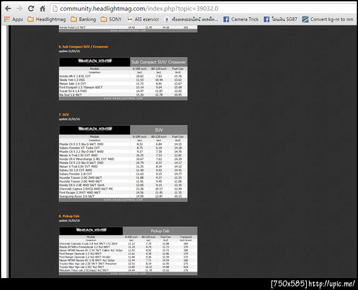Click the 'Subaru XV 2.0 CVT AWD' row
Image resolution: width=358 pixels, height=290 pixels.
pos(124,170)
